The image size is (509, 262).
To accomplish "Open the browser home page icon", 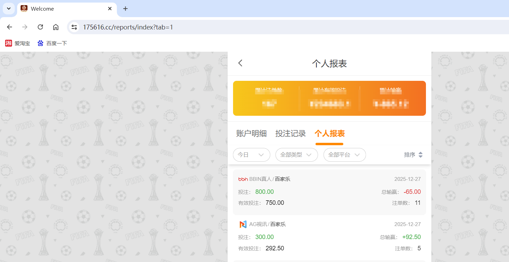I will [x=56, y=27].
